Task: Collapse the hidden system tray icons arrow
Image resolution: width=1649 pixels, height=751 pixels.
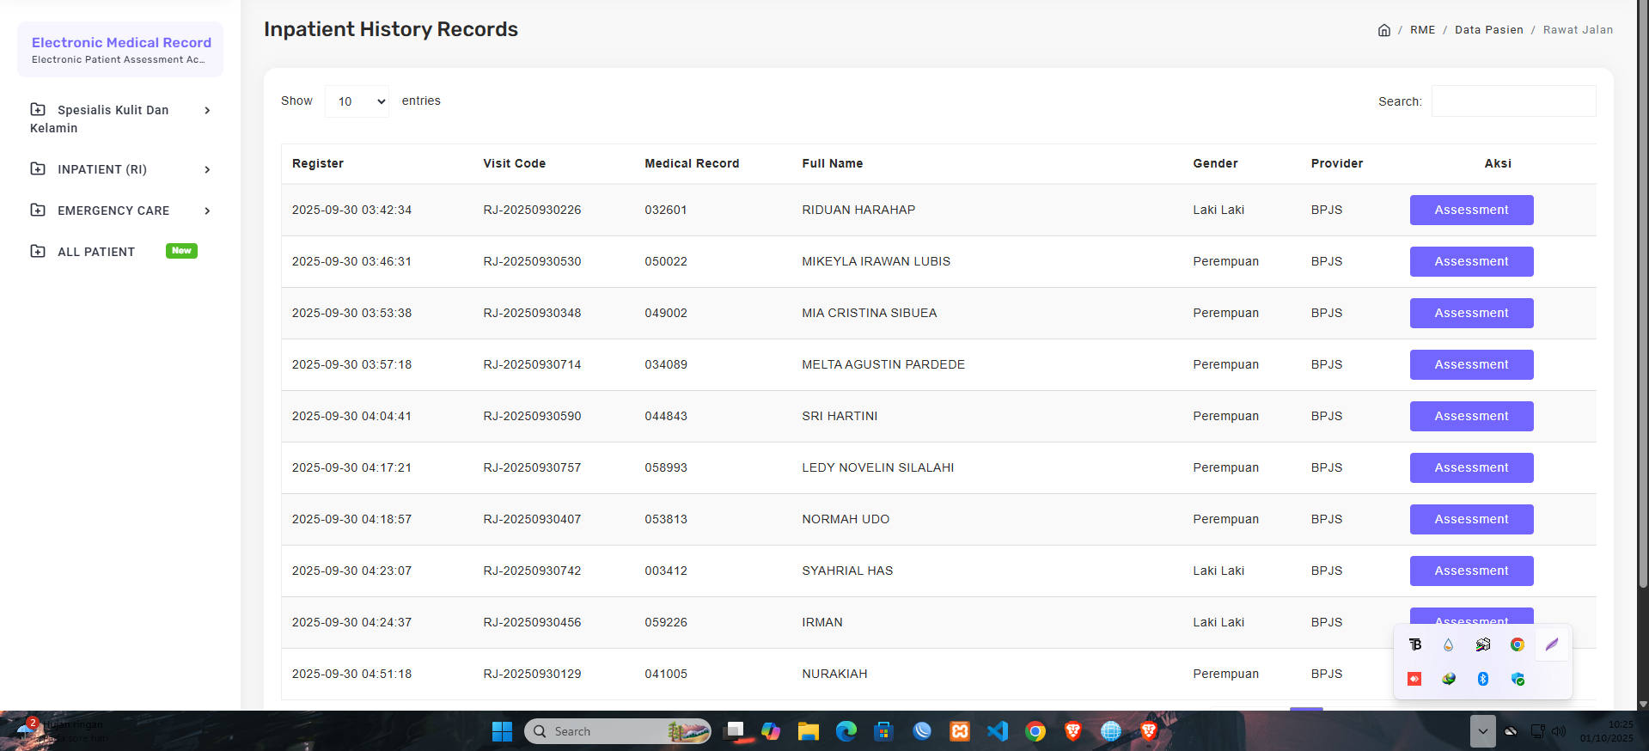Action: [x=1482, y=731]
